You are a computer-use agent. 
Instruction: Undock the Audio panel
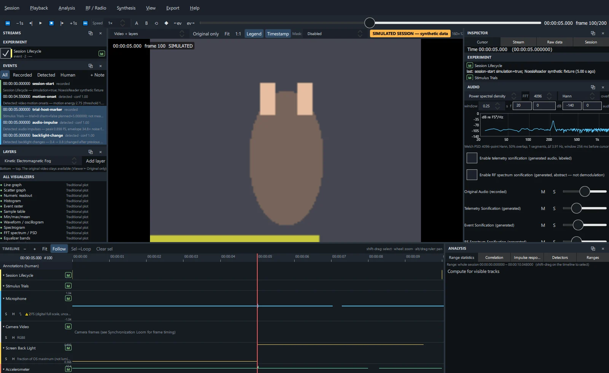593,87
